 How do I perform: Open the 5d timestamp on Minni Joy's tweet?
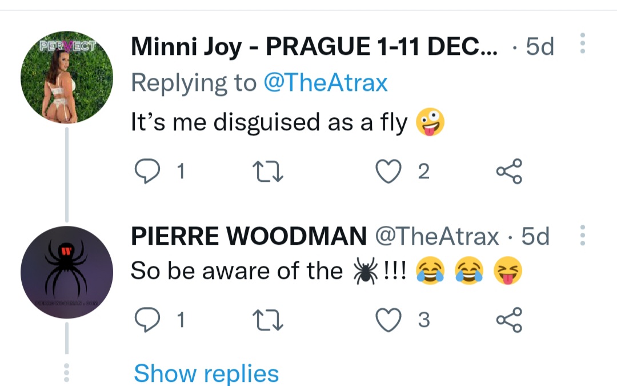[539, 46]
